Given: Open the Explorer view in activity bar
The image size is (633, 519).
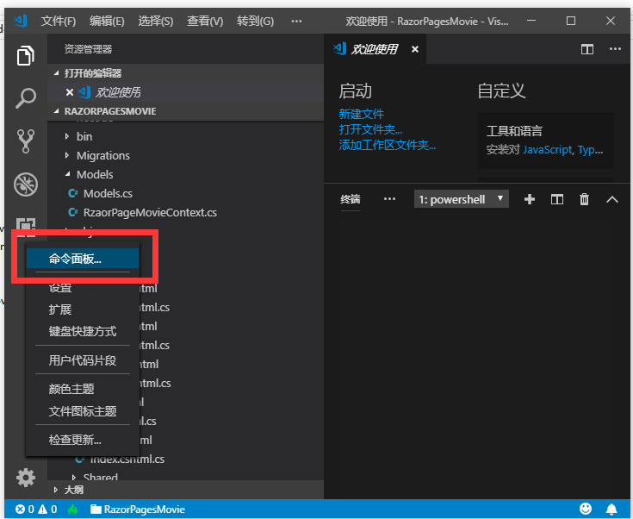Looking at the screenshot, I should click(26, 55).
